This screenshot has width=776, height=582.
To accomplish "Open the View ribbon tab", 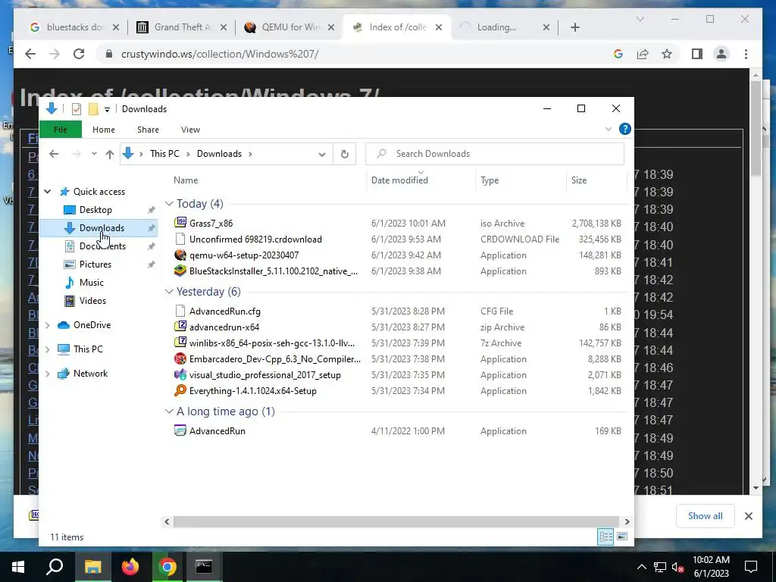I will tap(190, 130).
